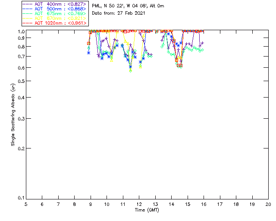The width and height of the screenshot is (276, 221).
Task: Click the '0.6' y-axis tick label
Action: pos(21,68)
